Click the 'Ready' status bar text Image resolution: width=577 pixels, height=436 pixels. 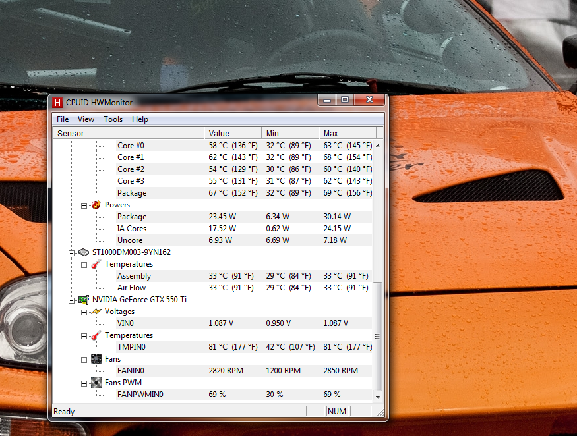pyautogui.click(x=64, y=412)
